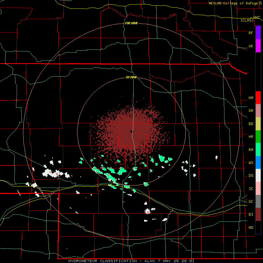Viewport: 263px width, 263px height.
Task: Click the RF purple legend color swatch
Action: click(x=258, y=33)
